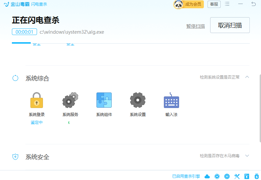Click 检测是否存在木马病毒 description text
Viewport: 261px width, 180px height.
point(220,156)
